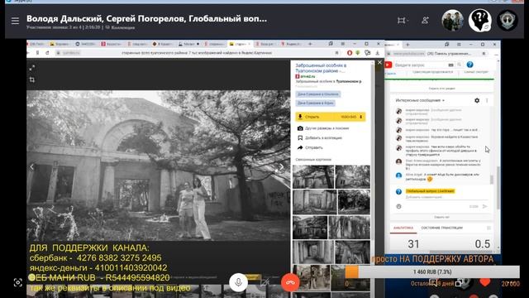Image resolution: width=529 pixels, height=298 pixels.
Task: Click the Opera extension icon in toolbar
Action: pyautogui.click(x=350, y=53)
